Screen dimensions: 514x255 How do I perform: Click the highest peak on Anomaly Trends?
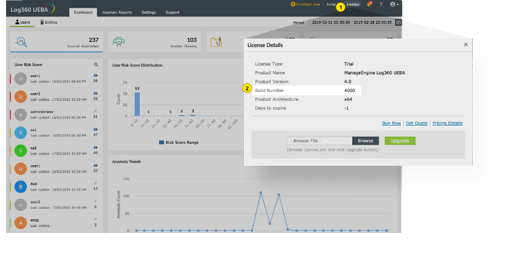tap(261, 193)
